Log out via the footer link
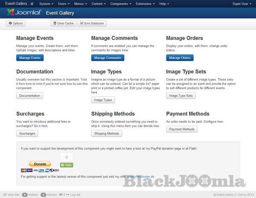The image size is (256, 198). (75, 194)
